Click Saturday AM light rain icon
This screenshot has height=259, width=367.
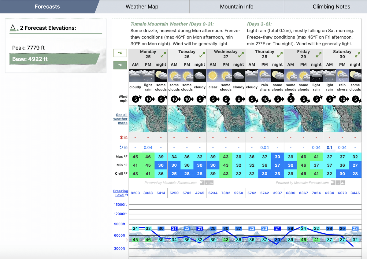(x=329, y=76)
